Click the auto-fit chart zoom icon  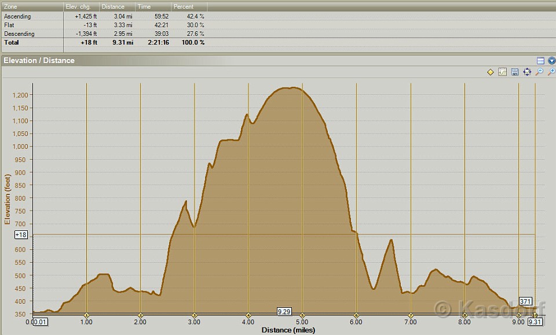coord(527,72)
